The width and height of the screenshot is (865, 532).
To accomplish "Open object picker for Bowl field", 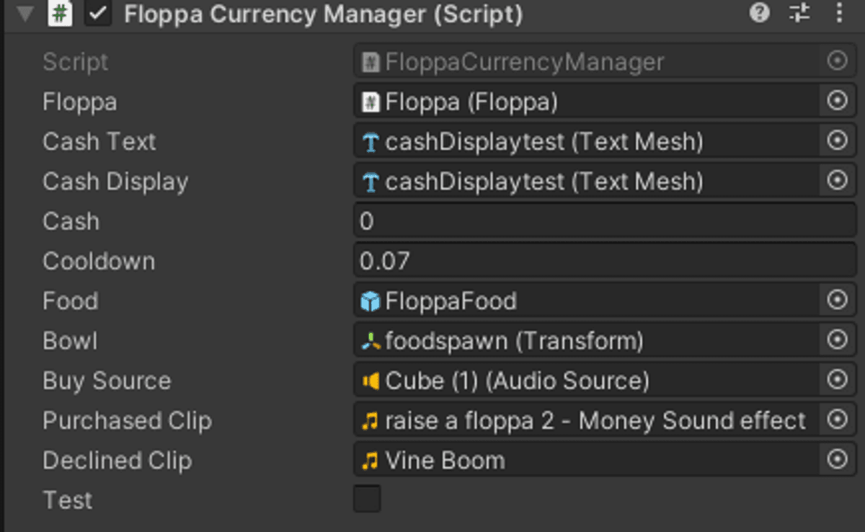I will tap(837, 340).
